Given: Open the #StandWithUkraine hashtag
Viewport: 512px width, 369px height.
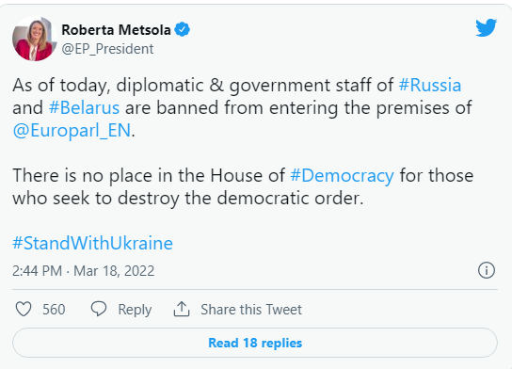Looking at the screenshot, I should click(x=93, y=243).
